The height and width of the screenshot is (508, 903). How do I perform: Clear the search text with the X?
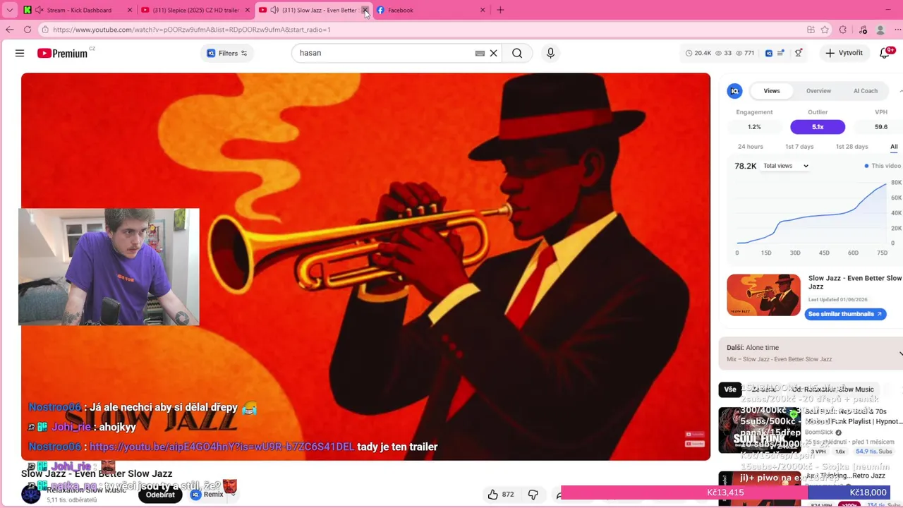point(494,53)
